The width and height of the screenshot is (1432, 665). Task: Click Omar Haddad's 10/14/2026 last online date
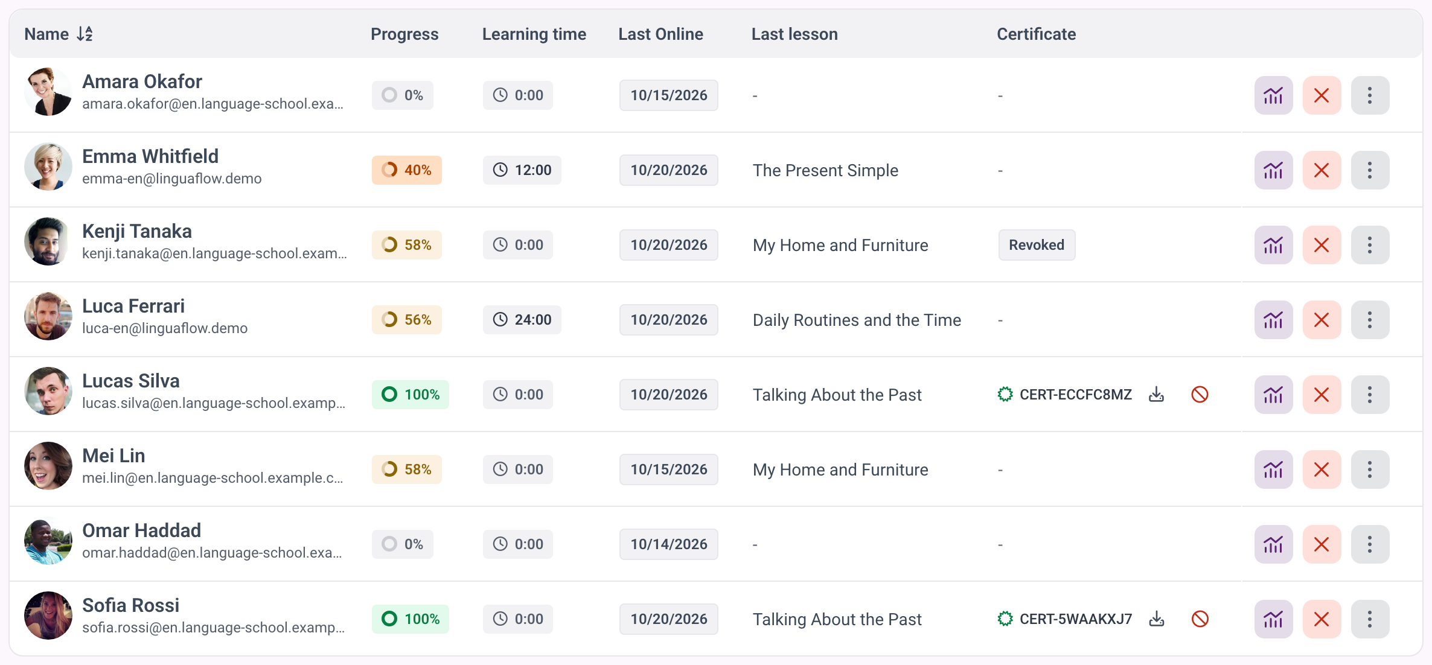pos(668,544)
